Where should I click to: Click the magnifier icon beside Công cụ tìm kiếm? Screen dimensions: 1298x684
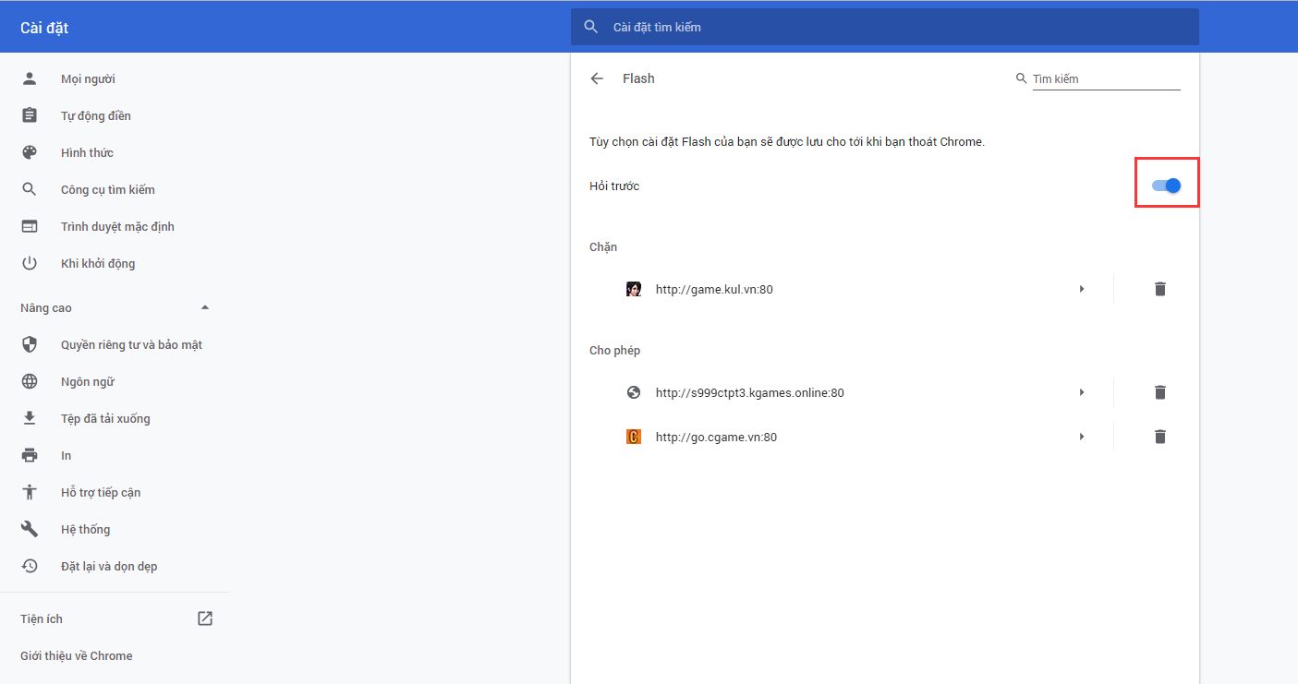click(30, 189)
